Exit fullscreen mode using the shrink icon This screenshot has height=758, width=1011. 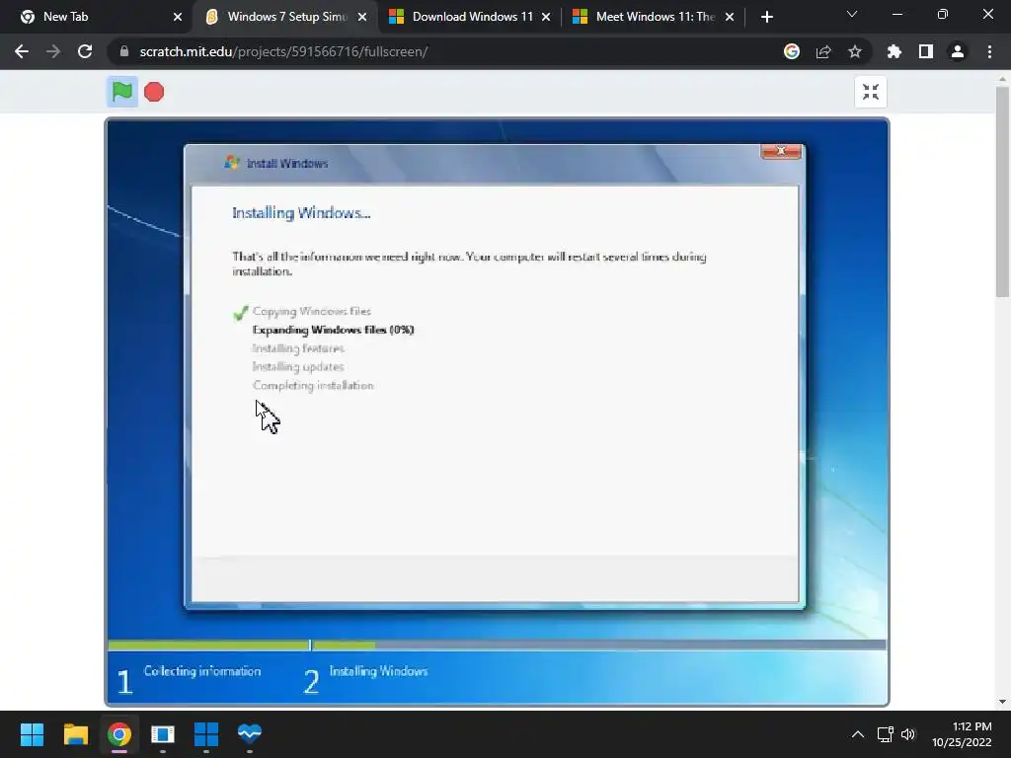871,92
